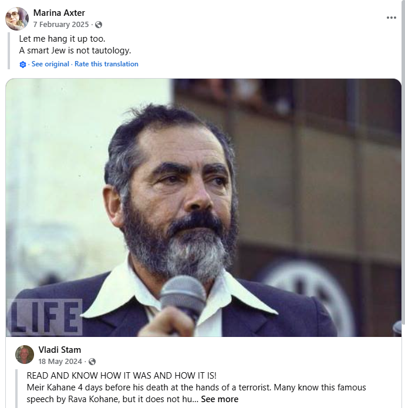
Task: Open the 18 May 2024 timestamp
Action: [x=60, y=362]
